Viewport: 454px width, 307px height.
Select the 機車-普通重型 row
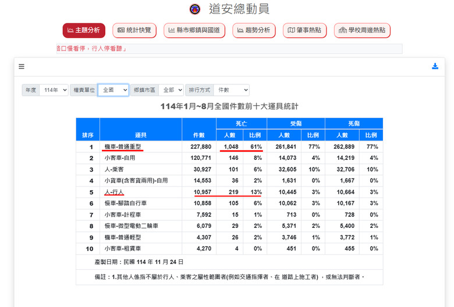click(x=229, y=147)
